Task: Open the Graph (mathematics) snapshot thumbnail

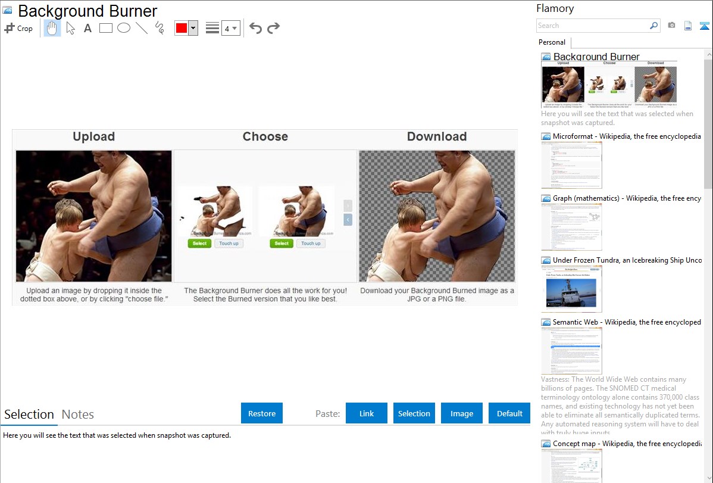Action: pos(571,227)
